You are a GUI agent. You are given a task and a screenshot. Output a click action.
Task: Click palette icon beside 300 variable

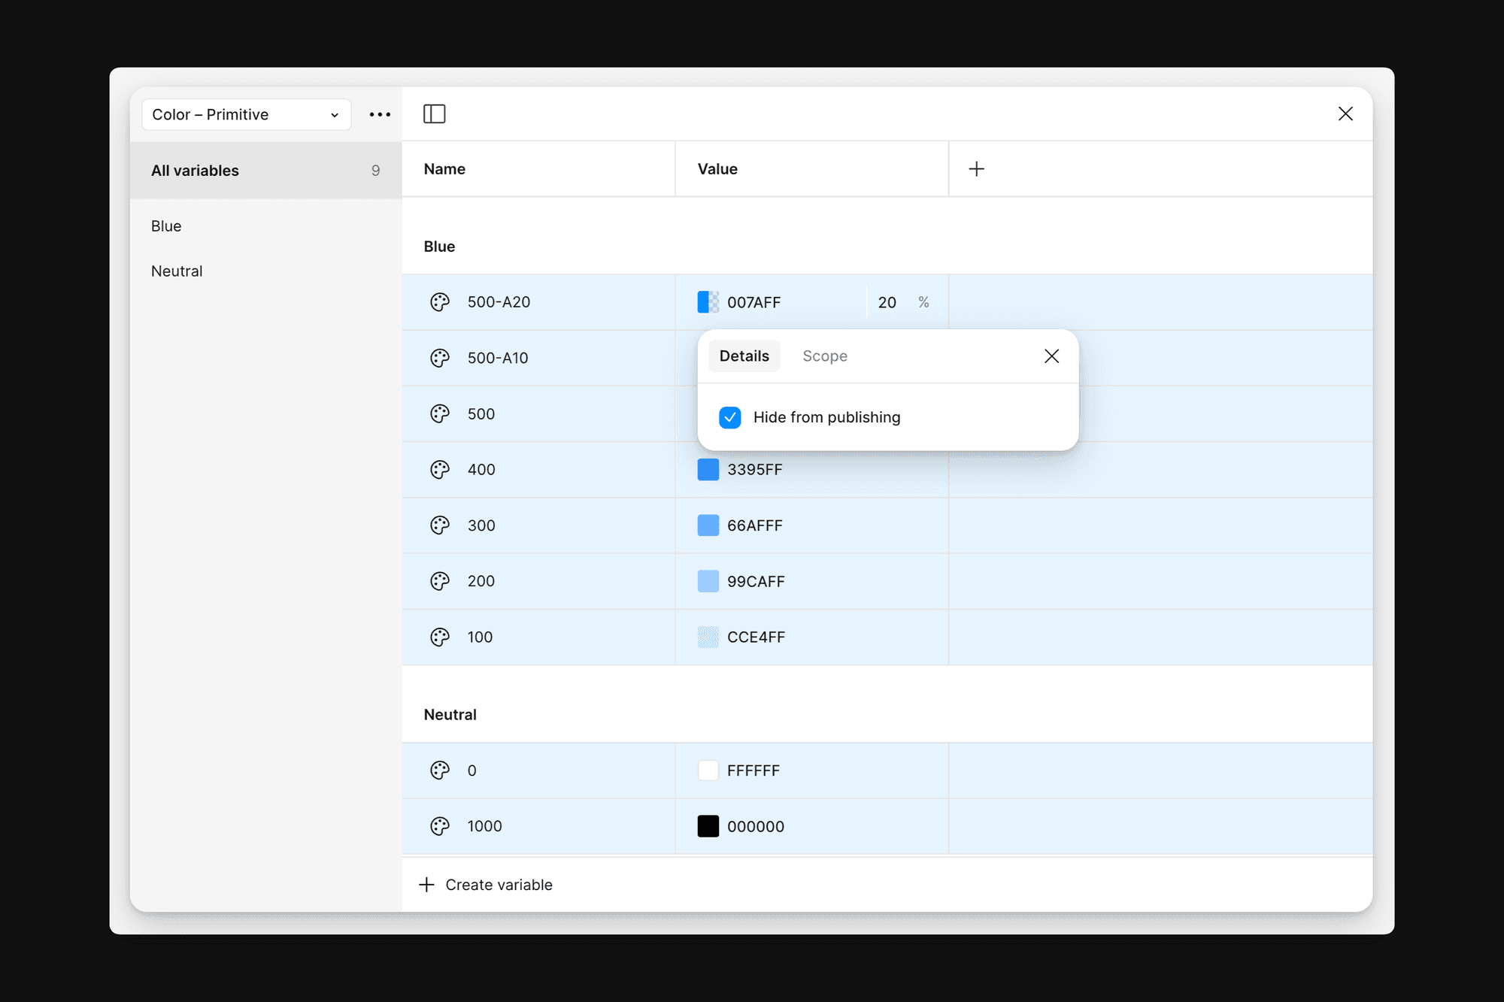coord(440,525)
